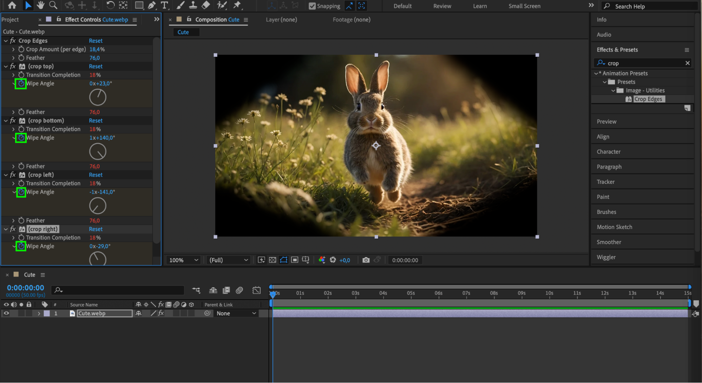
Task: Reset the (crop bottom) effect
Action: tap(96, 121)
